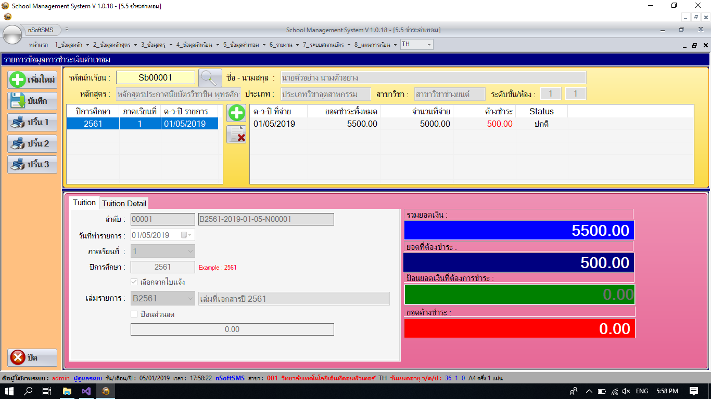
Task: Click the ปริ้น 3 printer button
Action: pos(32,164)
